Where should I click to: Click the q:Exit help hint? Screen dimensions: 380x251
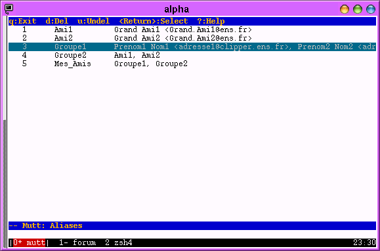coord(22,22)
